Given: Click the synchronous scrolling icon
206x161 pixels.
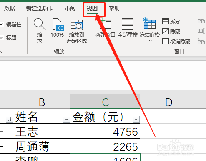Looking at the screenshot, I should tap(201, 31).
